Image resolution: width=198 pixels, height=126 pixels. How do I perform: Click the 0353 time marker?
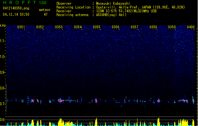click(x=59, y=27)
